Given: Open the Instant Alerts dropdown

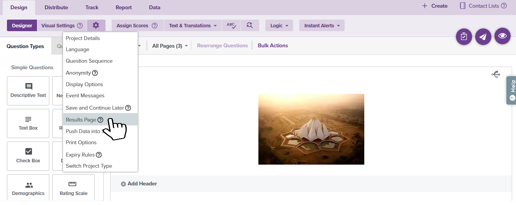Looking at the screenshot, I should pos(322,25).
